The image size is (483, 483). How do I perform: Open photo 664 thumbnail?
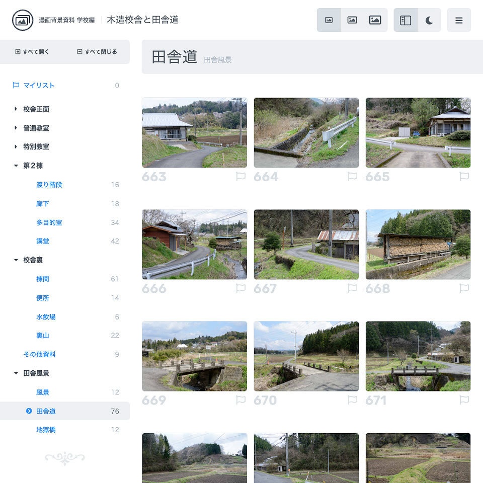306,132
